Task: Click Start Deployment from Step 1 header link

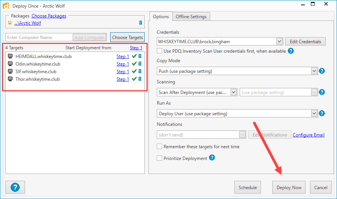Action: click(136, 48)
